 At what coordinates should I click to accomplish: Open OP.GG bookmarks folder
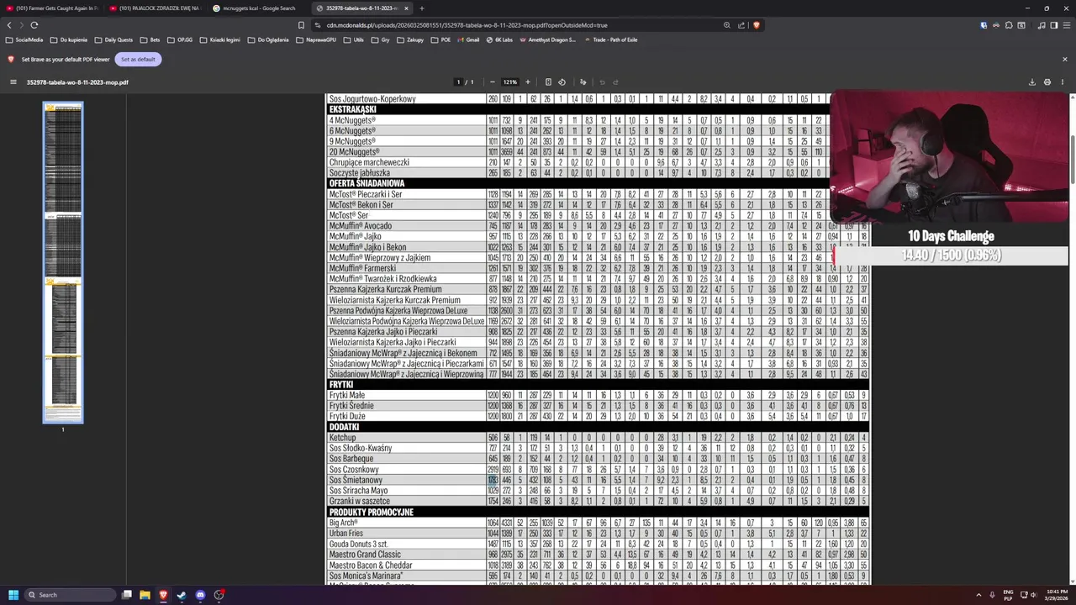[x=180, y=39]
